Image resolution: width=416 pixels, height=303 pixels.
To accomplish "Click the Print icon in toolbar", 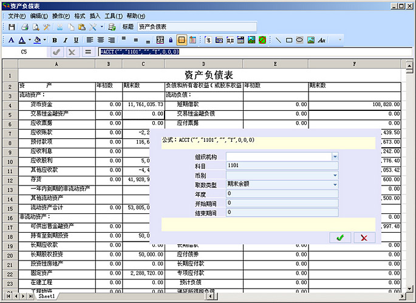I will pos(25,27).
